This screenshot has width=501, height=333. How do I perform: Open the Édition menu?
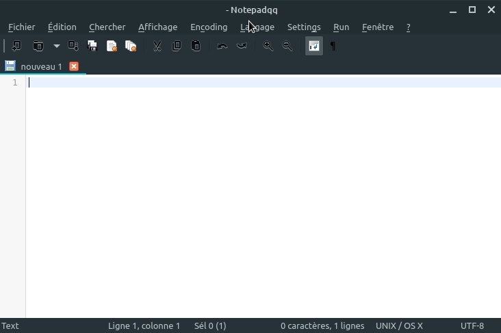tap(62, 27)
